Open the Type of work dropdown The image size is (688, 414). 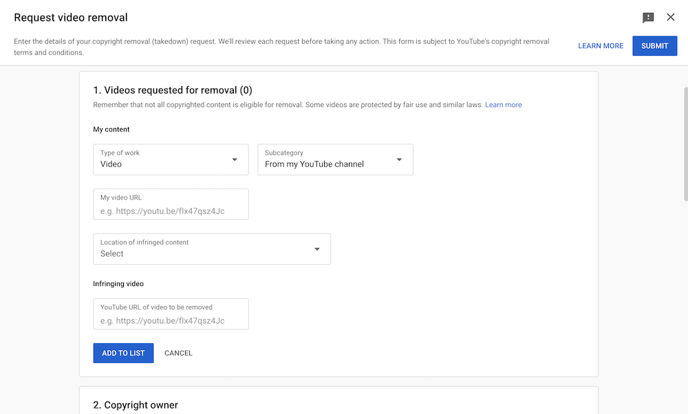pyautogui.click(x=171, y=160)
